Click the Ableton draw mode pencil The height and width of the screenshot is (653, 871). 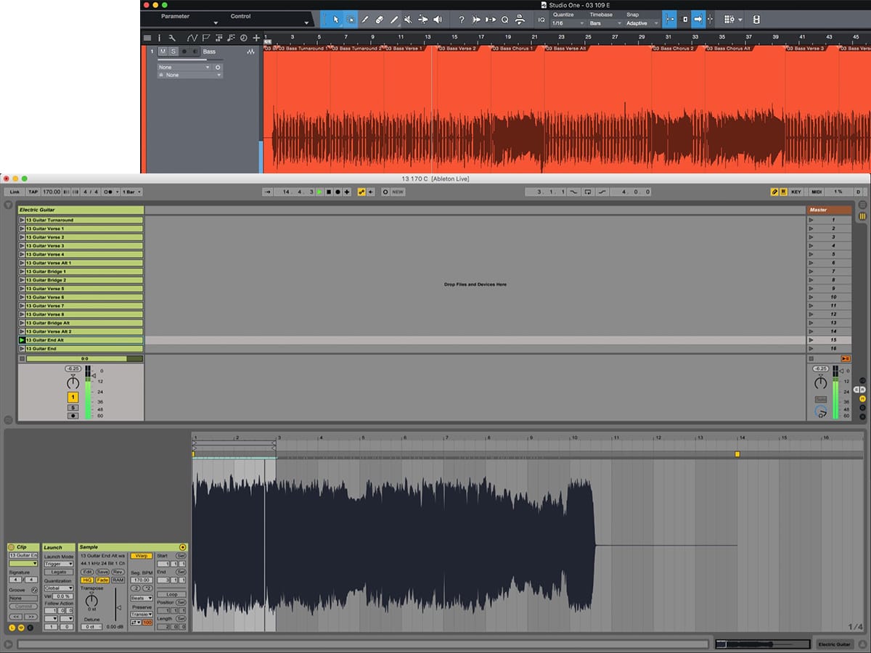coord(774,192)
